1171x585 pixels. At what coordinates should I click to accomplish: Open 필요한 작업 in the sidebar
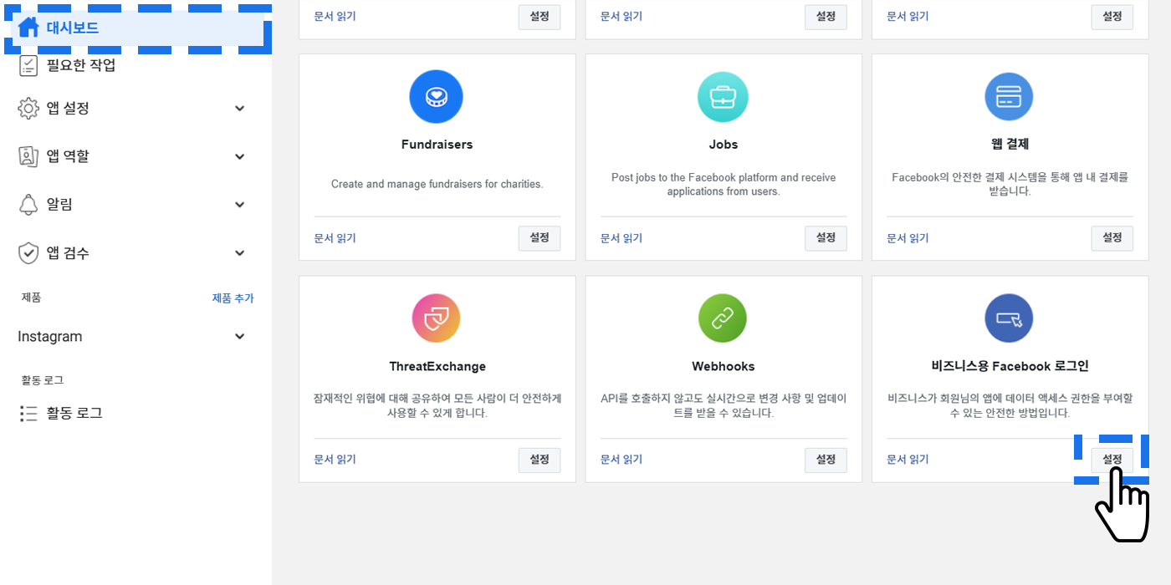click(81, 65)
